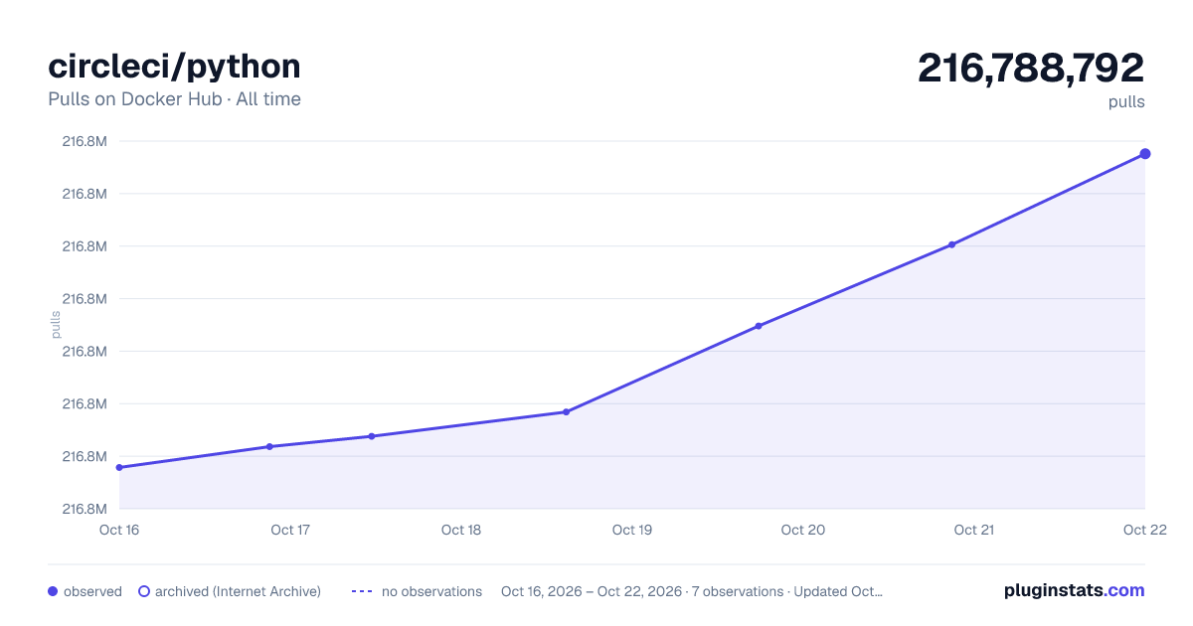This screenshot has width=1193, height=626.
Task: Click the data point between Oct 18 and Oct 19
Action: [x=566, y=411]
